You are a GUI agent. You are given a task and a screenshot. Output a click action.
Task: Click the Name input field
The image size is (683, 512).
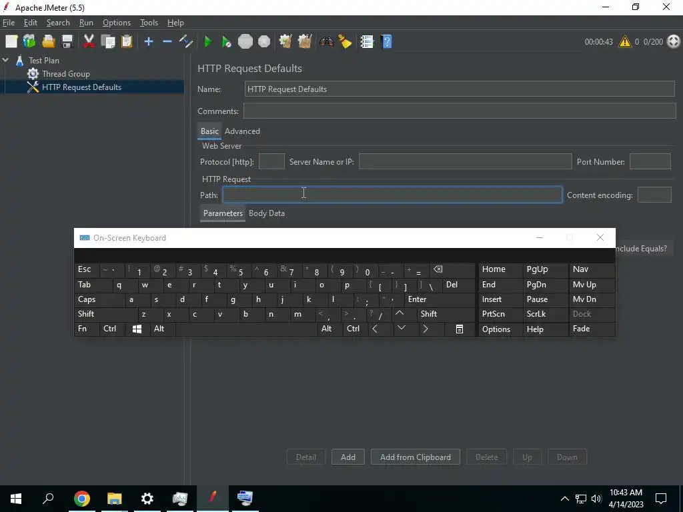pyautogui.click(x=460, y=89)
